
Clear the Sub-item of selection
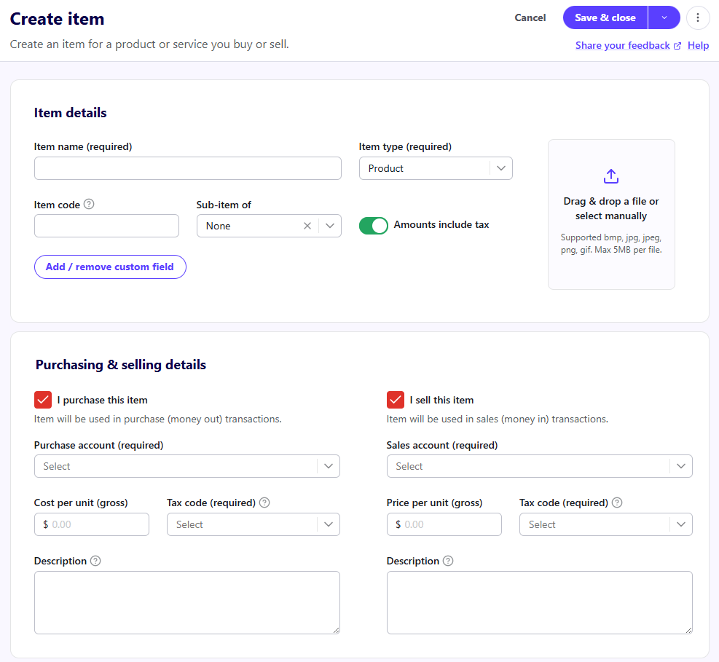coord(307,226)
